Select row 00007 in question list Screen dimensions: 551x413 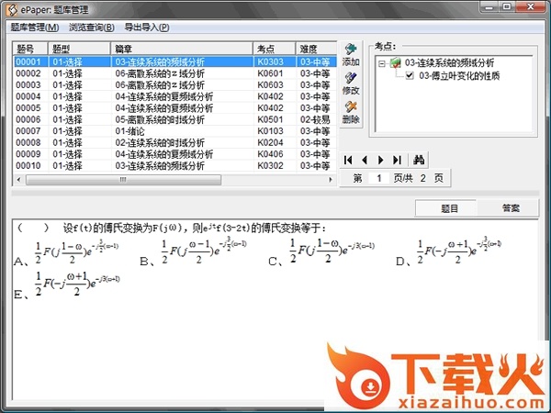[174, 131]
